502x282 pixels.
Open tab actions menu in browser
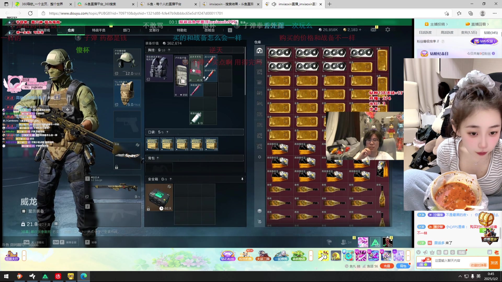[6, 4]
